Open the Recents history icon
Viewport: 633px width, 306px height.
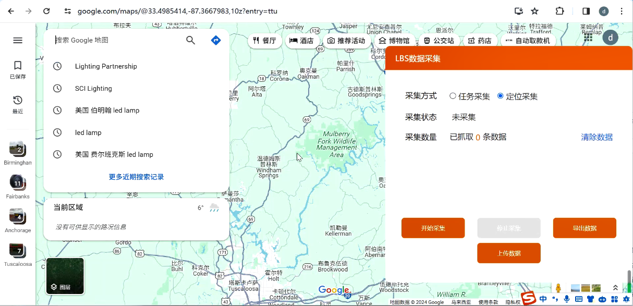tap(18, 100)
